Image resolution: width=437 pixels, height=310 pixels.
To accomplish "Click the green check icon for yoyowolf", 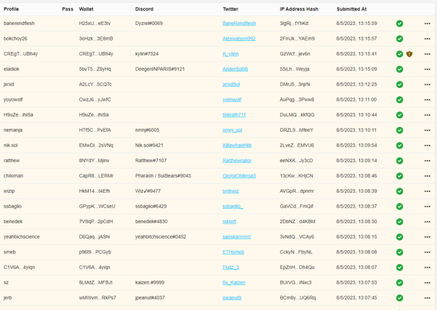I will click(399, 100).
